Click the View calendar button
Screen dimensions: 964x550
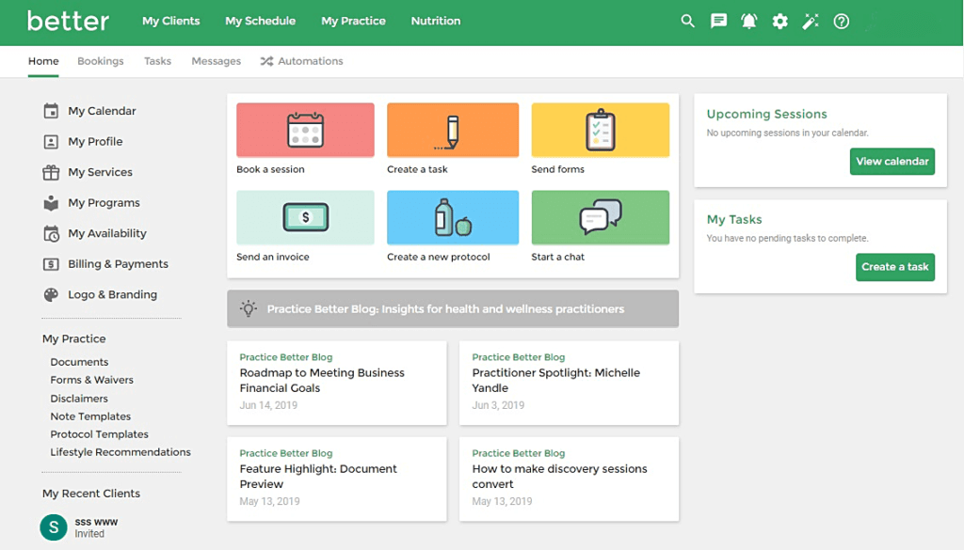[x=892, y=162]
